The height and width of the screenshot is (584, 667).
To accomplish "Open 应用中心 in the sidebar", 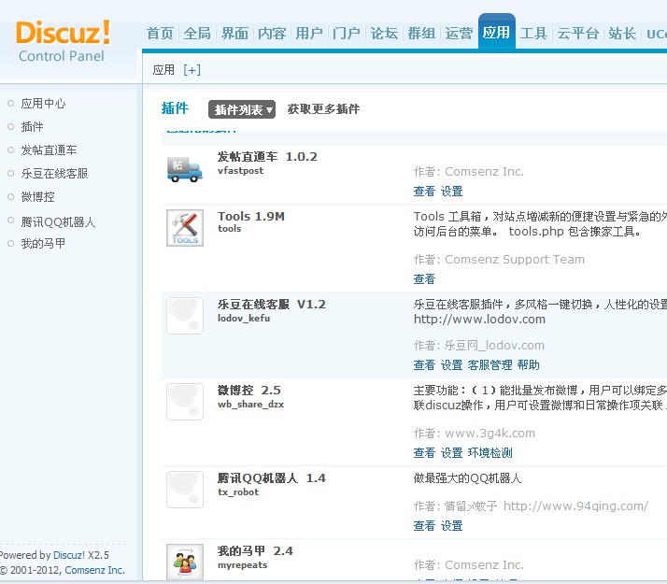I will (43, 104).
